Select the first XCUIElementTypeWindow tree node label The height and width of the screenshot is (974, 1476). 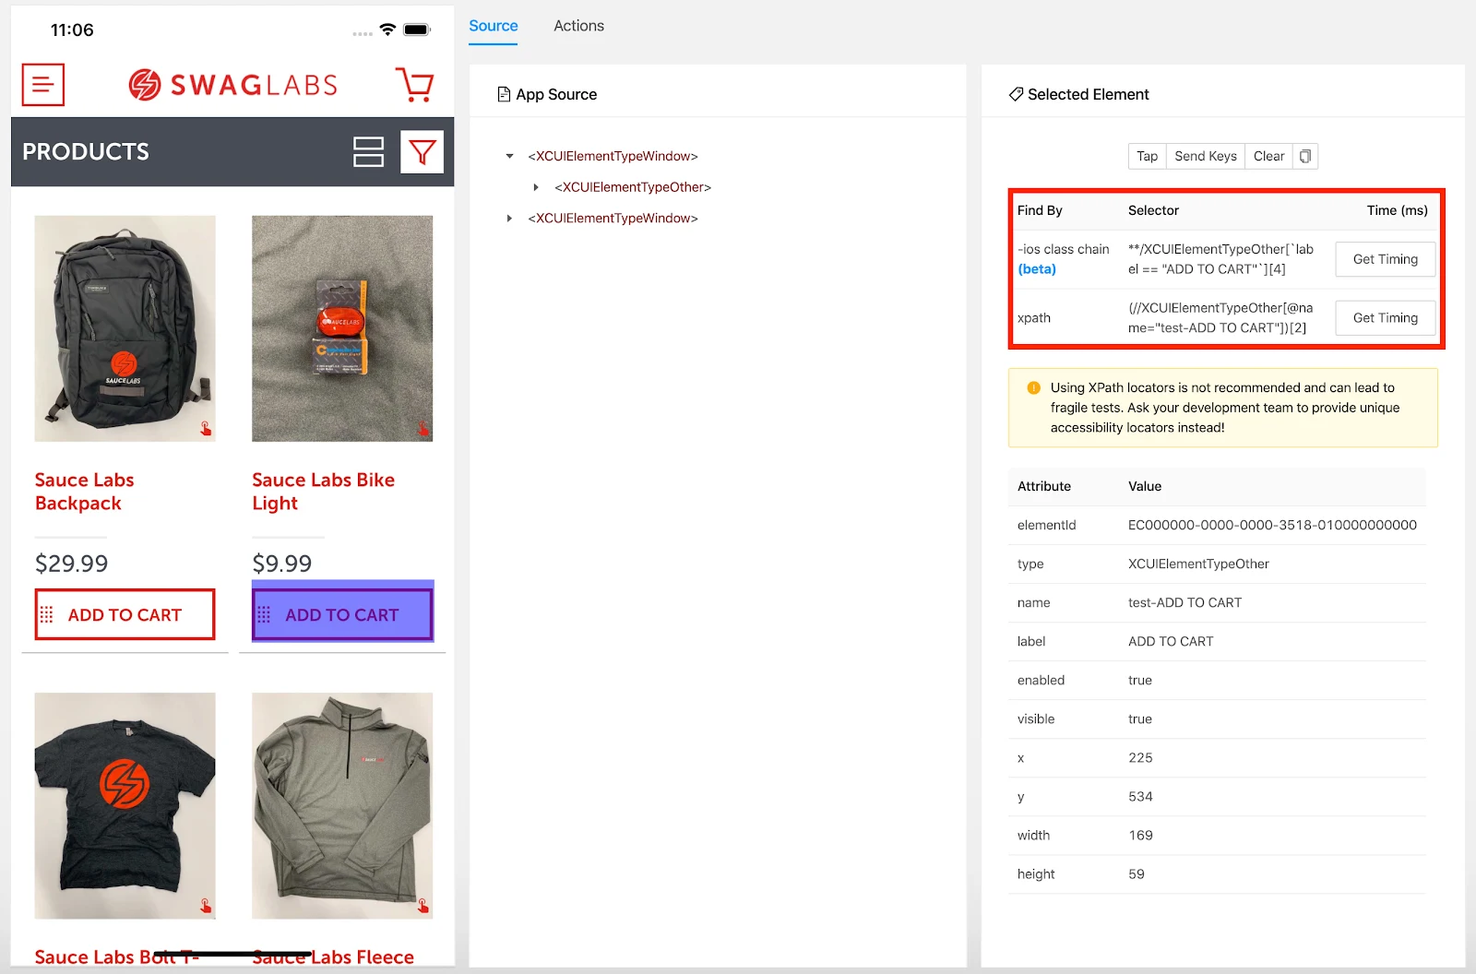click(x=613, y=157)
